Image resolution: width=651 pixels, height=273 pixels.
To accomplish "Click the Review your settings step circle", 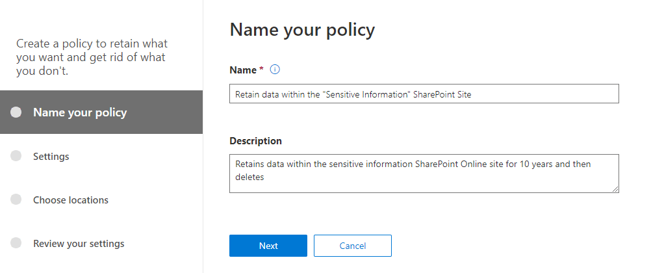I will 17,243.
